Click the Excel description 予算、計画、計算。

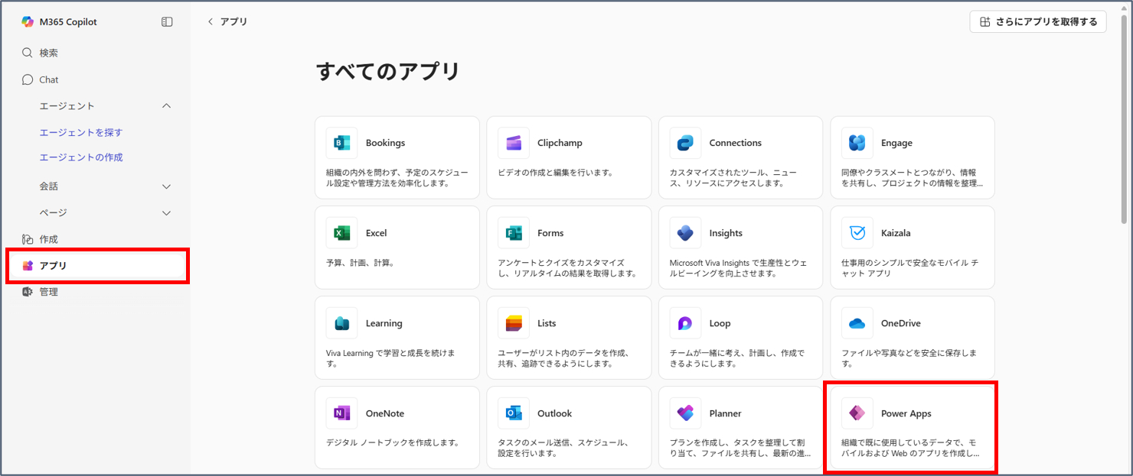click(361, 263)
